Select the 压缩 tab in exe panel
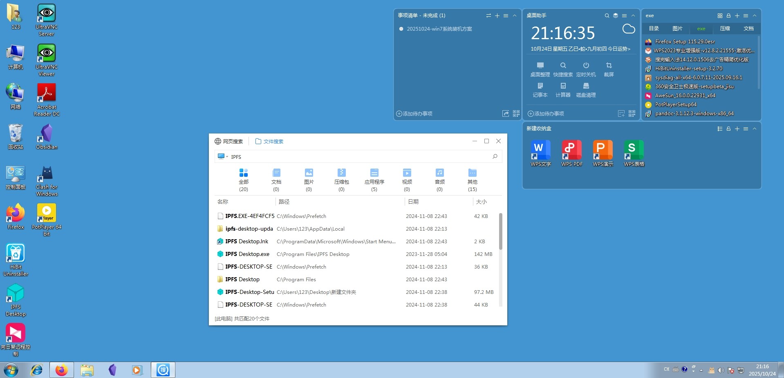 pyautogui.click(x=725, y=29)
